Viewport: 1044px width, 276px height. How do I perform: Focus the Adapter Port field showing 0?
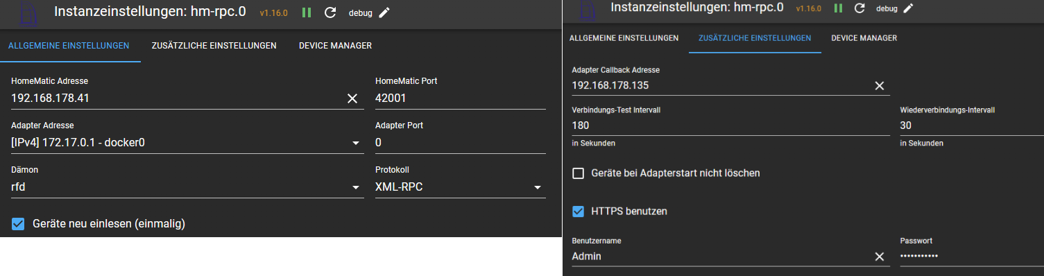(460, 143)
